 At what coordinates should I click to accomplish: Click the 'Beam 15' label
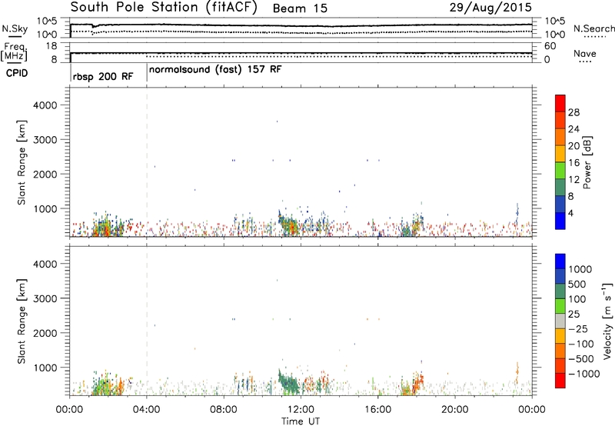tap(300, 8)
